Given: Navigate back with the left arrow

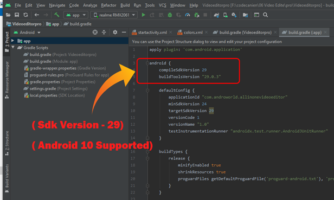Looking at the screenshot, I should pos(37,15).
